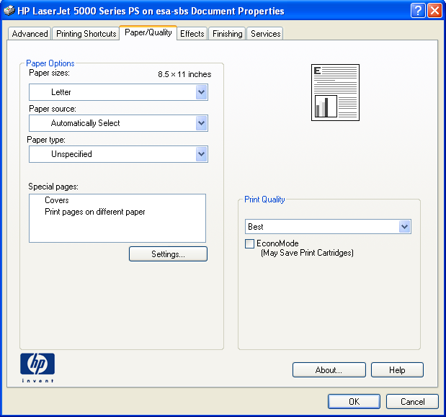The height and width of the screenshot is (417, 446).
Task: Switch to the Printing Shortcuts tab
Action: 86,34
